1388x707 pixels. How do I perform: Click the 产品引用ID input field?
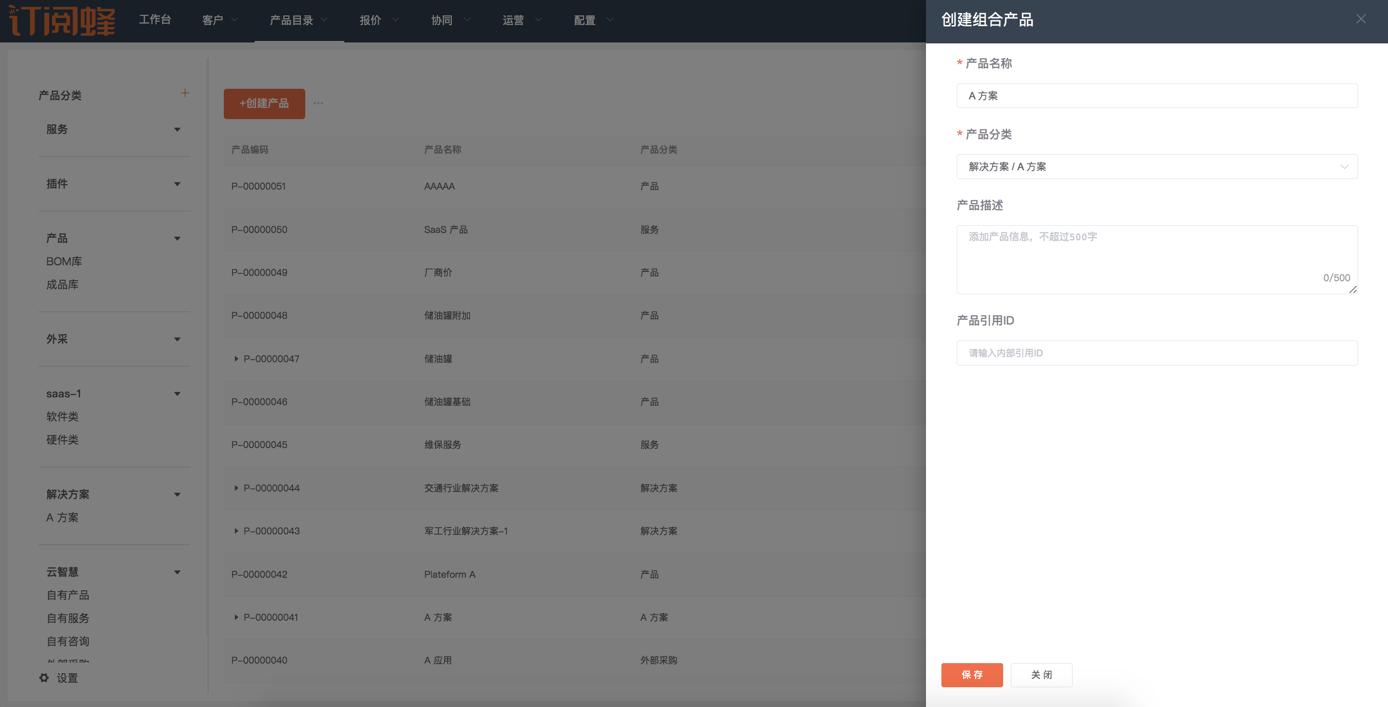1157,353
